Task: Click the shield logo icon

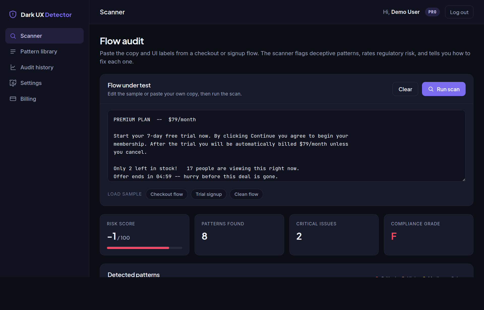Action: (13, 15)
